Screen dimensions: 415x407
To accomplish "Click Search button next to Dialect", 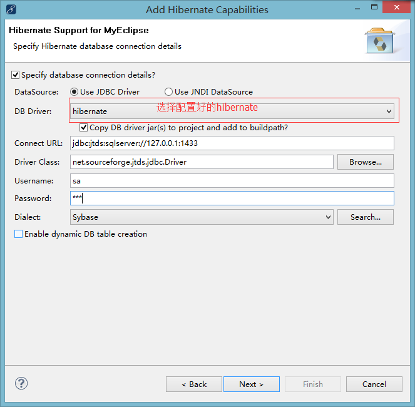I will (x=366, y=217).
